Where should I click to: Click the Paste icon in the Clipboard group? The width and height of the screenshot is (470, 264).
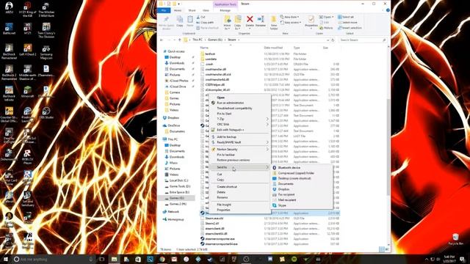[190, 20]
